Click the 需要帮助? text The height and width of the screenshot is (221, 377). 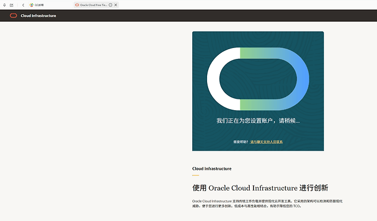(x=240, y=142)
